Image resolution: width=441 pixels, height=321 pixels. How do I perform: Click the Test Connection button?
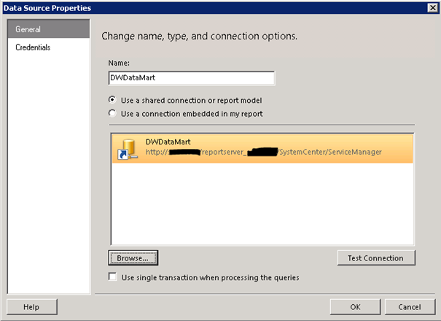tap(375, 258)
